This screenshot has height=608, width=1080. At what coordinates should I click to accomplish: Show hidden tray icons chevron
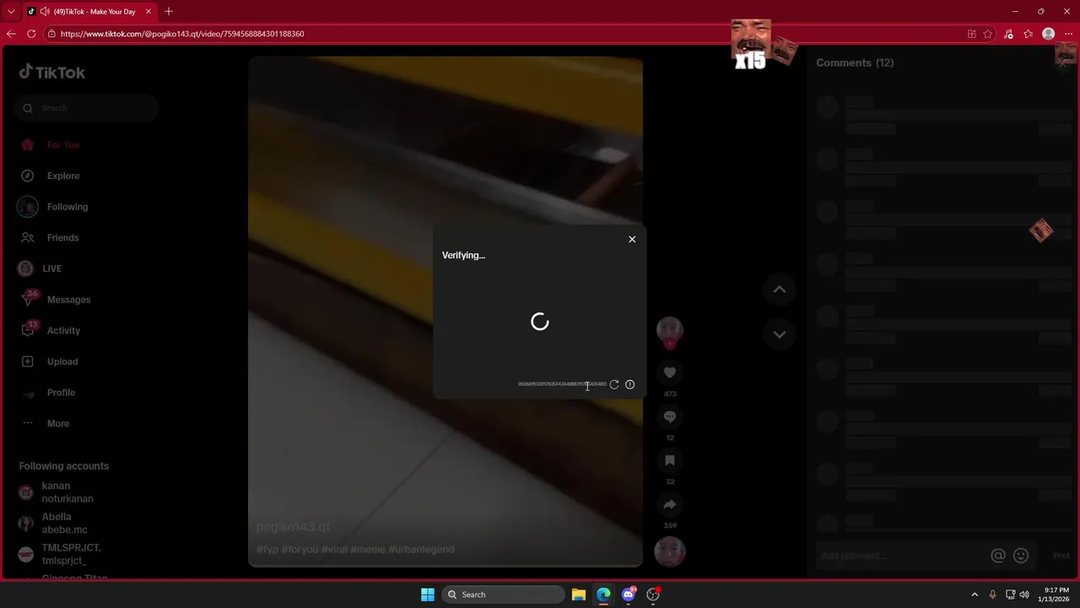975,594
